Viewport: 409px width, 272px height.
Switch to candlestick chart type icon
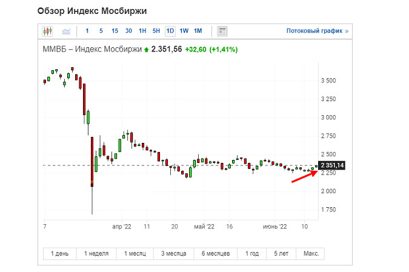47,32
